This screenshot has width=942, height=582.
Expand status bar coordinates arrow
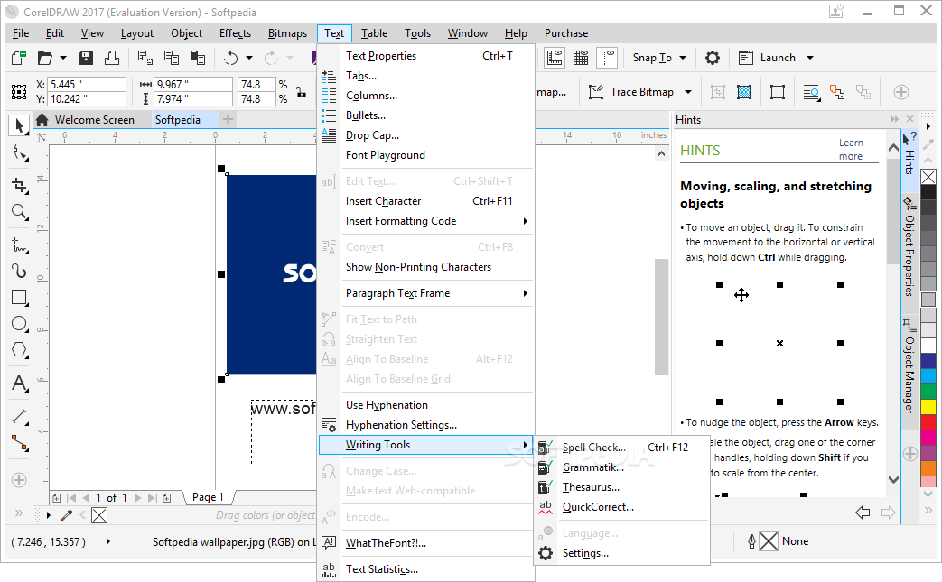click(108, 541)
